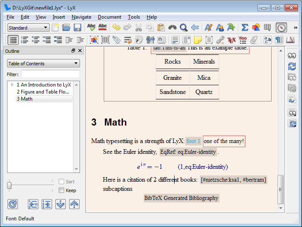Screen dimensions: 302x227
Task: Open advanced search magnifier icon
Action: [x=184, y=27]
